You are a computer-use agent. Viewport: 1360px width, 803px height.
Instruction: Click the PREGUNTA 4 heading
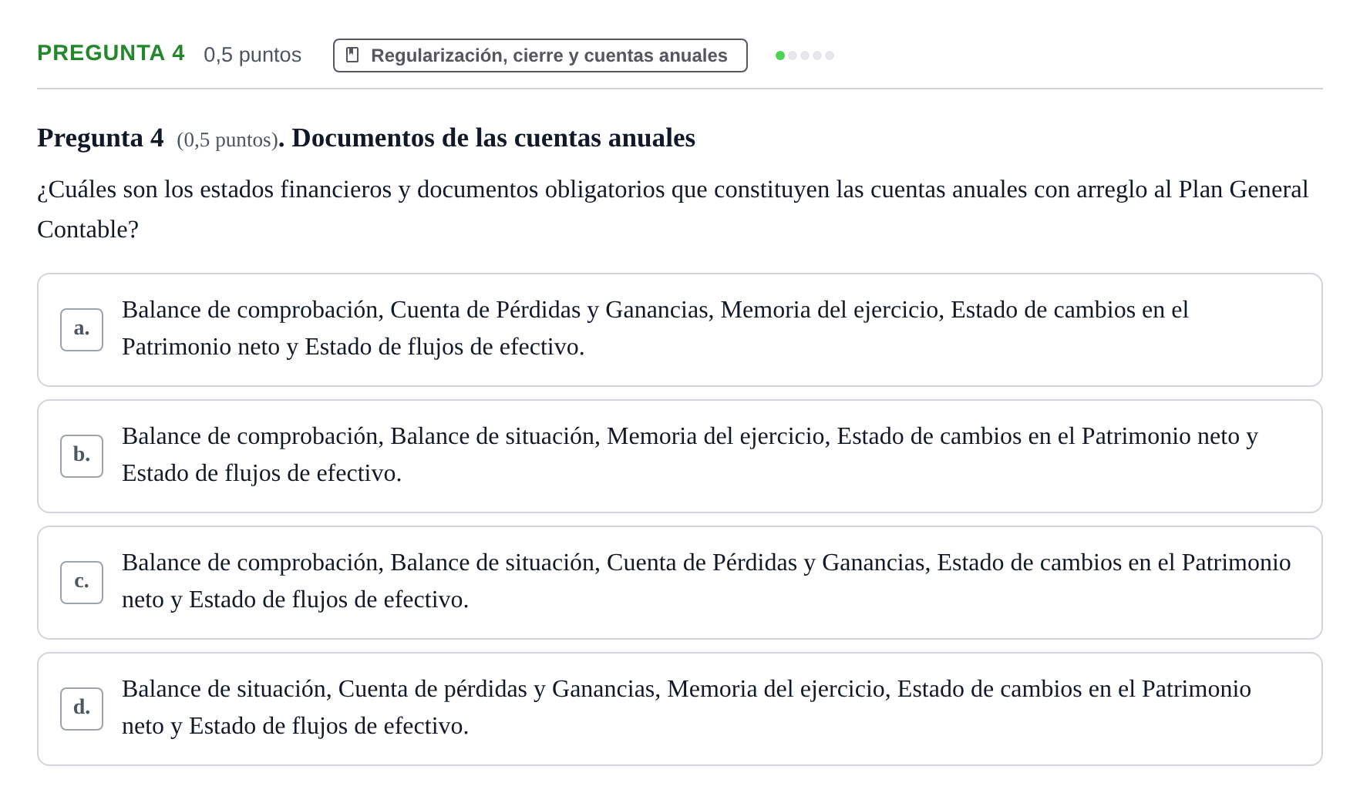(x=111, y=53)
